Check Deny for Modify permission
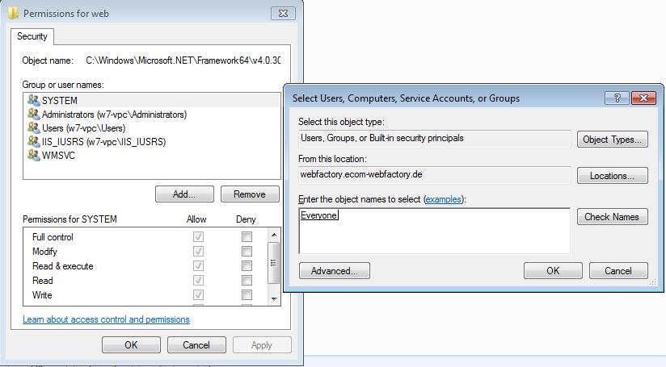666x367 pixels. coord(247,252)
